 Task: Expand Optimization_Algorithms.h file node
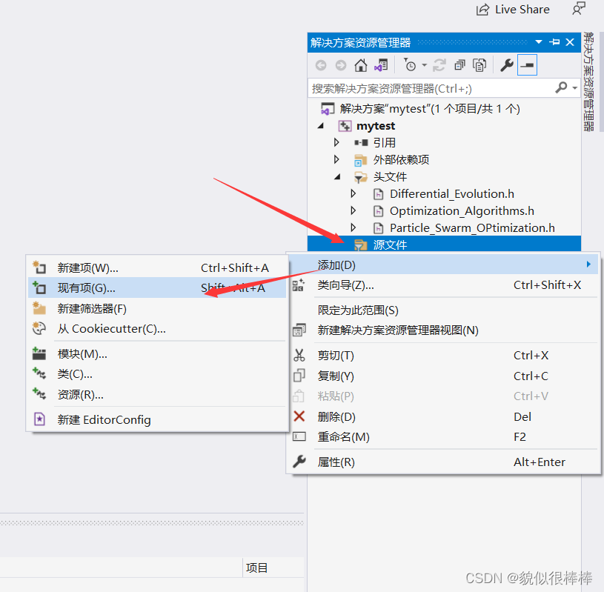pyautogui.click(x=354, y=210)
